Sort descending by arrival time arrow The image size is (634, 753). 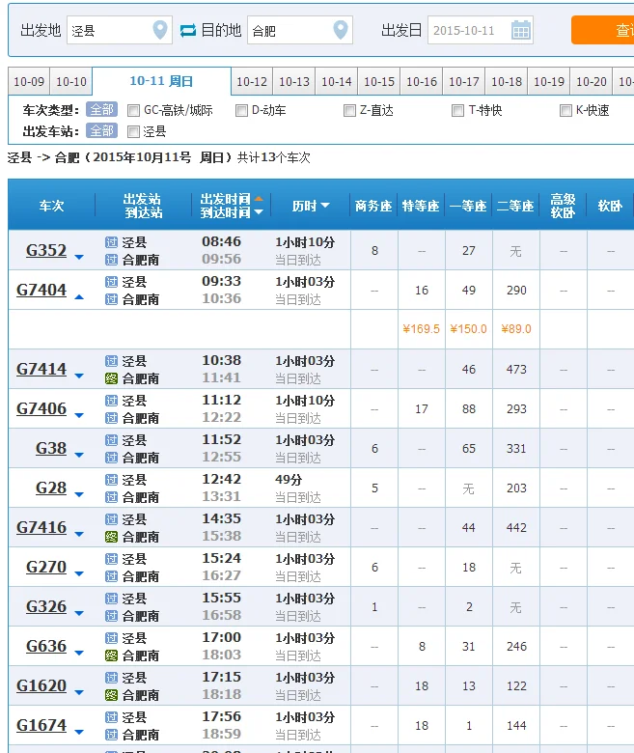pyautogui.click(x=259, y=211)
